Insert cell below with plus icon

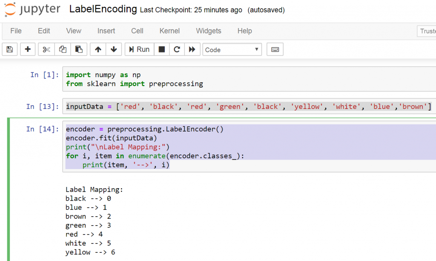28,49
